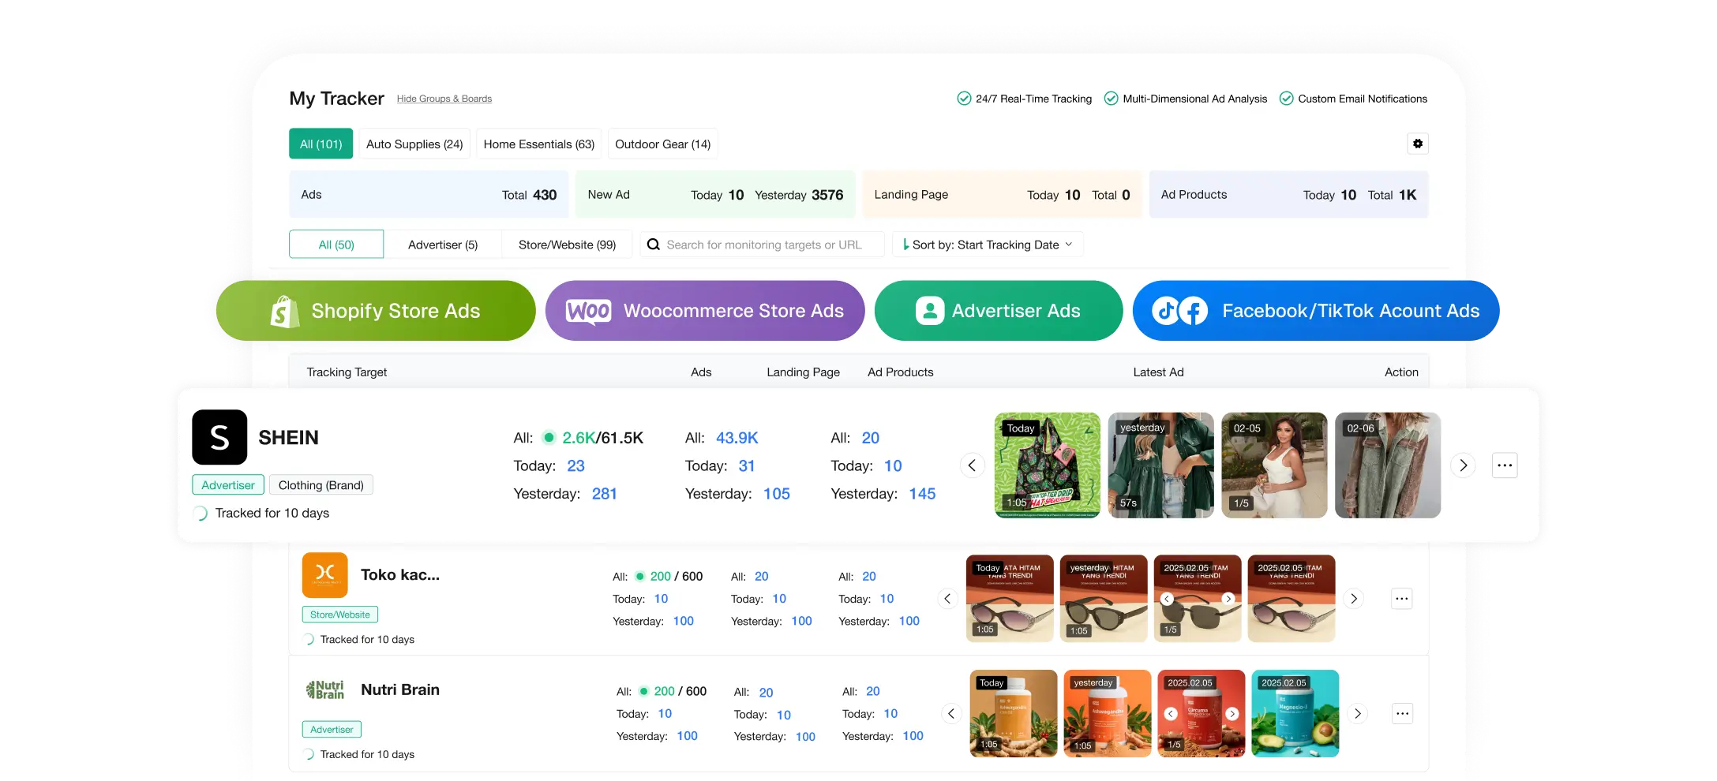Select the Clothing (Brand) label under SHEIN
Image resolution: width=1717 pixels, height=781 pixels.
coord(321,484)
